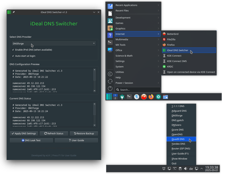The height and width of the screenshot is (174, 225).
Task: Switch to virtual desktop 2 in pager
Action: pyautogui.click(x=115, y=98)
